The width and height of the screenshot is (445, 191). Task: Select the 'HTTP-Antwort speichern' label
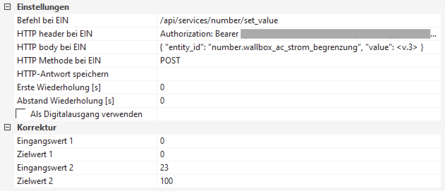tap(63, 74)
